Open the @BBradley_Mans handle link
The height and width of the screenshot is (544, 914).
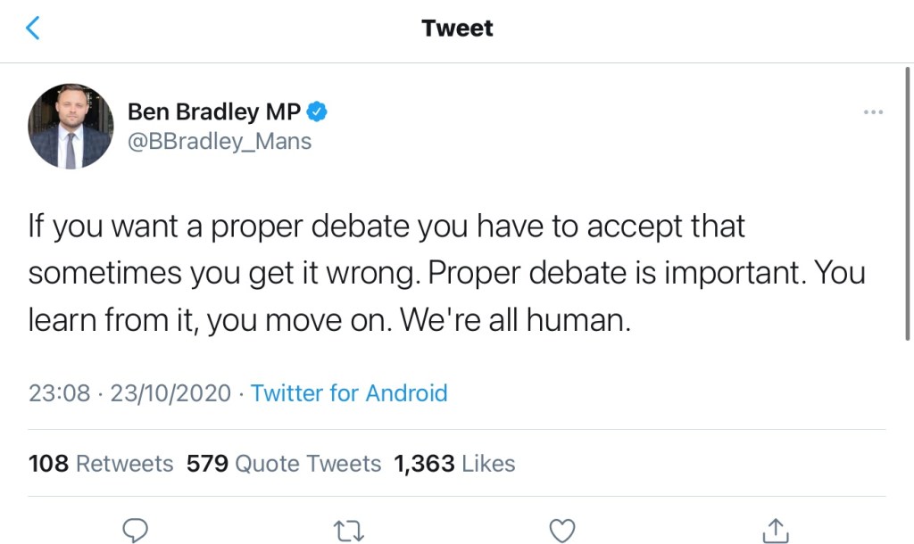pos(220,141)
